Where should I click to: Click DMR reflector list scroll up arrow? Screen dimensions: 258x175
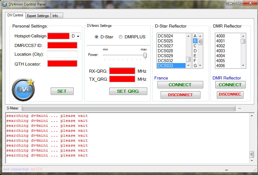[243, 36]
